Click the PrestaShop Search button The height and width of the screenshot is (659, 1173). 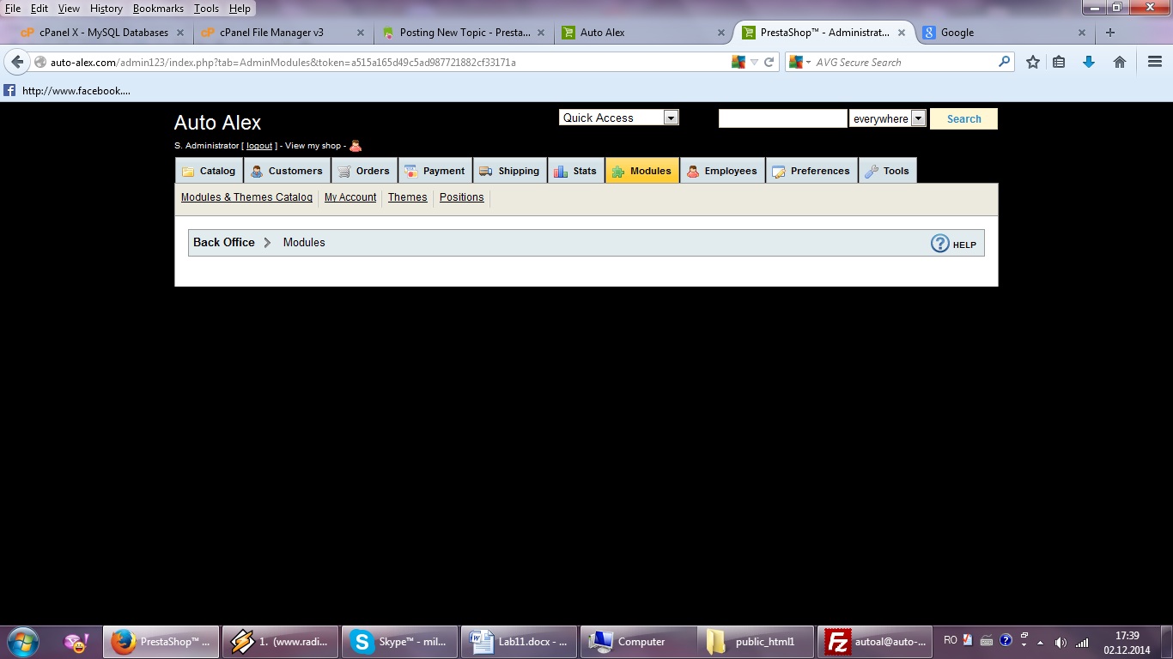coord(963,119)
